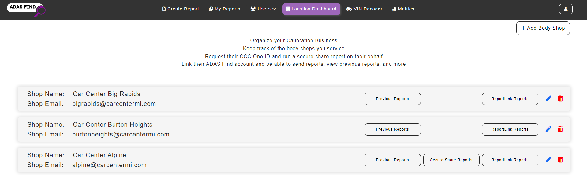
Task: View Previous Reports for Burton Heights
Action: click(x=392, y=129)
